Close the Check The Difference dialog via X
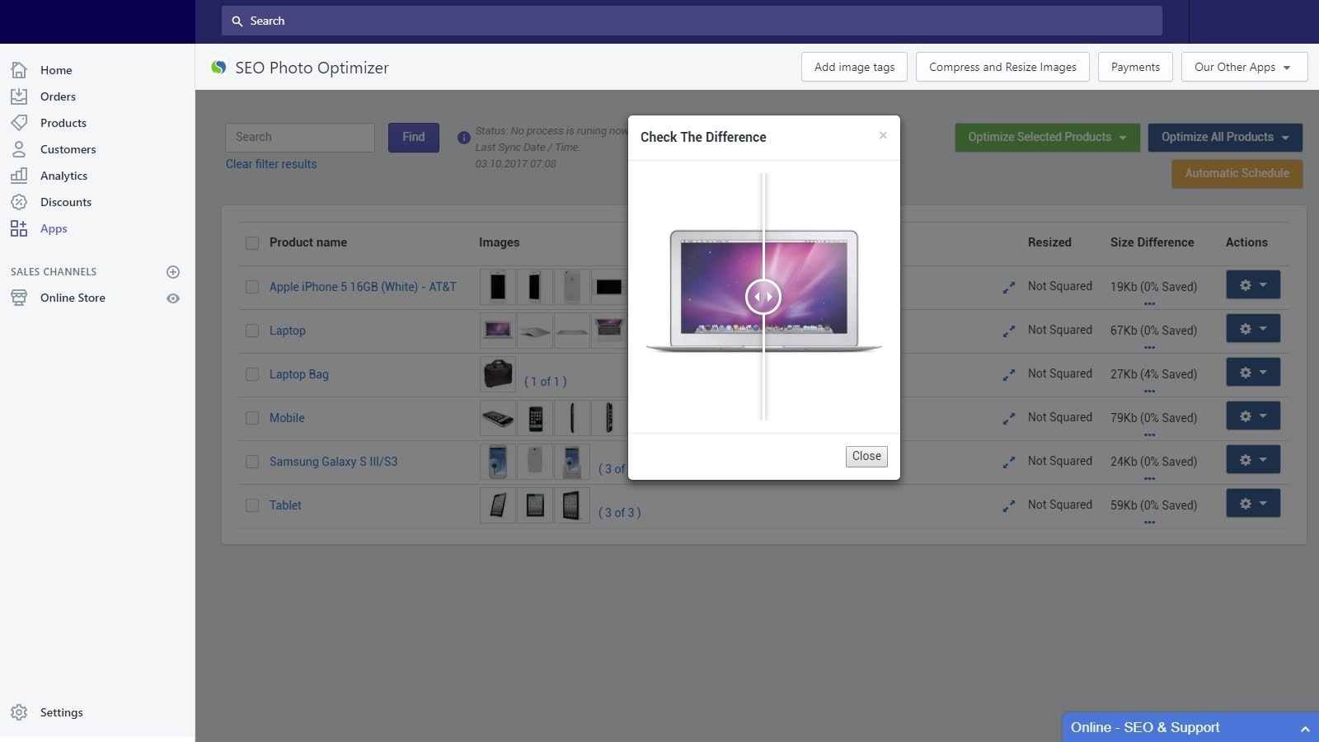 point(883,135)
